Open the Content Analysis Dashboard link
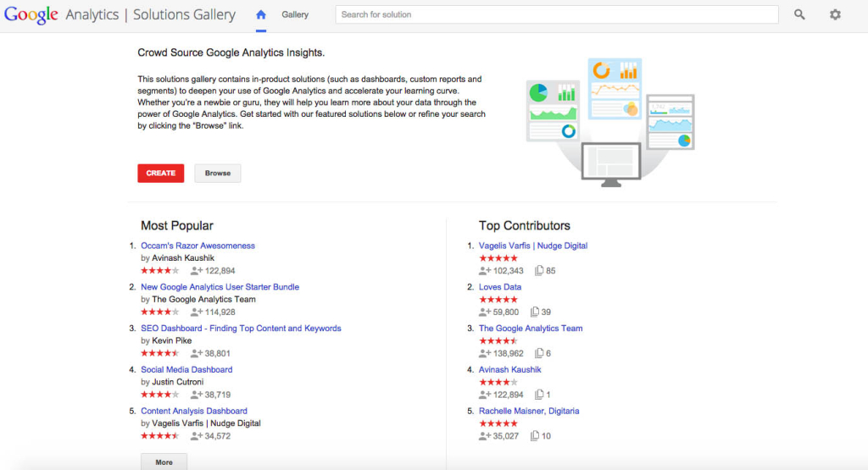868x470 pixels. (x=194, y=411)
